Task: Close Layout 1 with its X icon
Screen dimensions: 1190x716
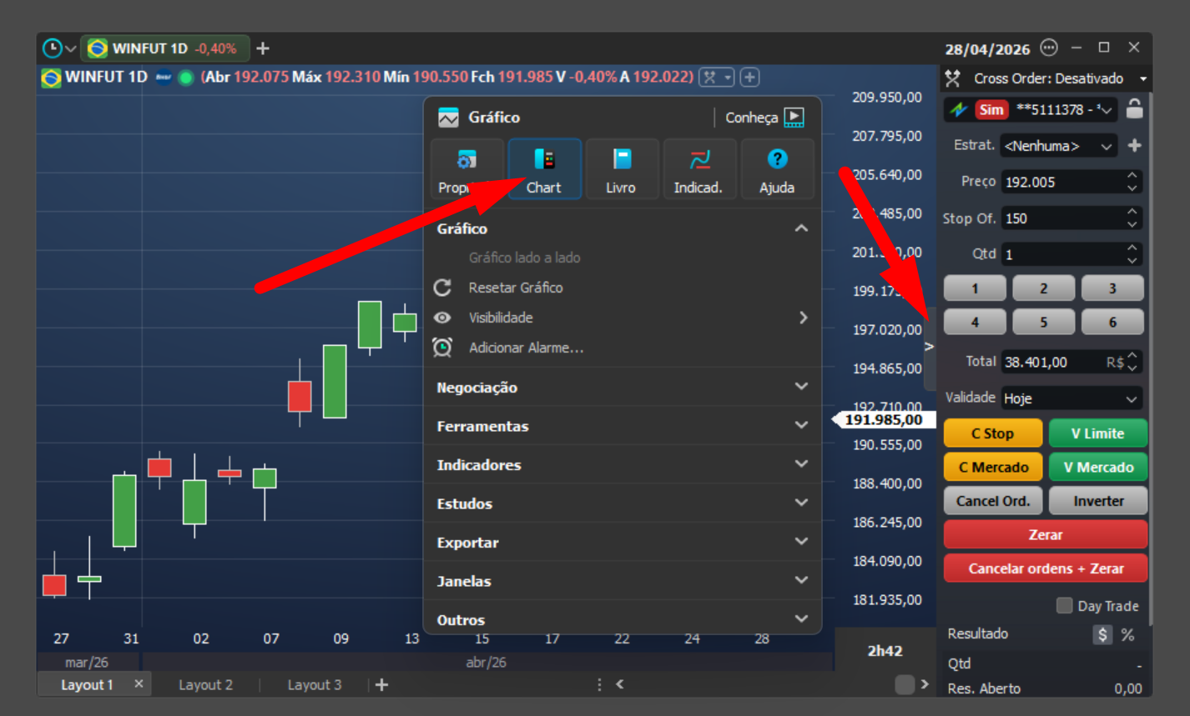Action: pyautogui.click(x=139, y=683)
